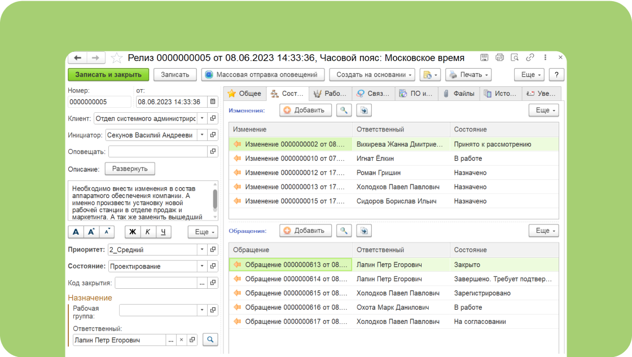Viewport: 632px width, 357px height.
Task: Expand the Рабочая группа dropdown
Action: coord(203,310)
